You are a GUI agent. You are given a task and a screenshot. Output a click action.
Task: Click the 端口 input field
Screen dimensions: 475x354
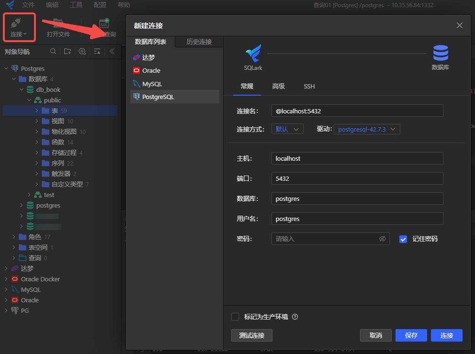point(357,178)
